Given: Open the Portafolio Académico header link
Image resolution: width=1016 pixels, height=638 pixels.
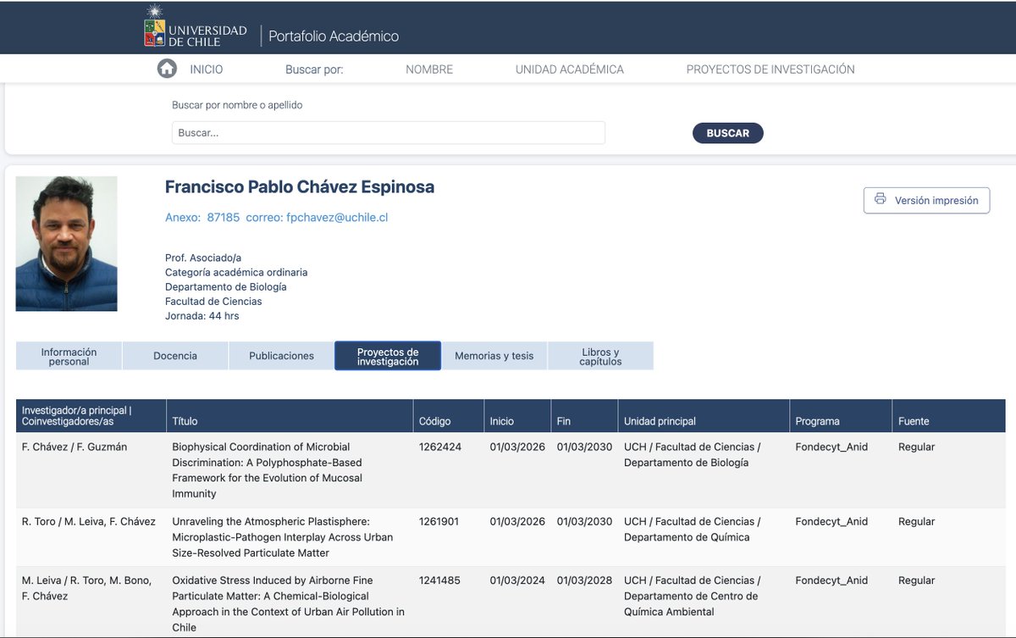Looking at the screenshot, I should click(x=334, y=36).
